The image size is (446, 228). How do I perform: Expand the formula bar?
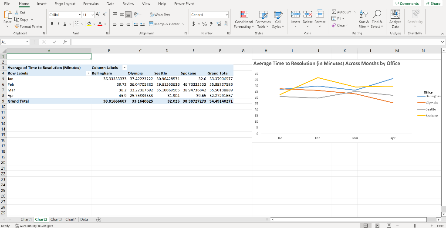(x=443, y=42)
